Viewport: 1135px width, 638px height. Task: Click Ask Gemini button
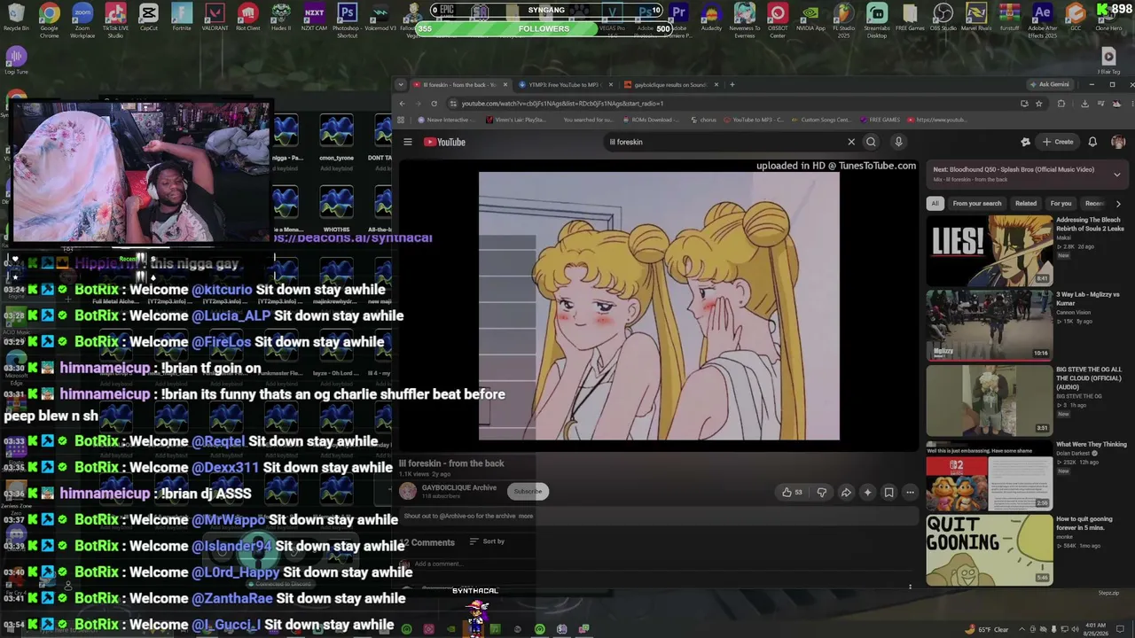(x=1050, y=84)
